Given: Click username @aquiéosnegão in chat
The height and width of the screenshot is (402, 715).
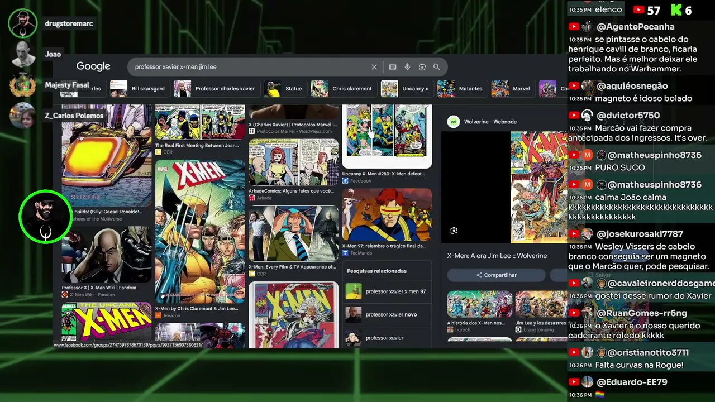Looking at the screenshot, I should tap(632, 86).
